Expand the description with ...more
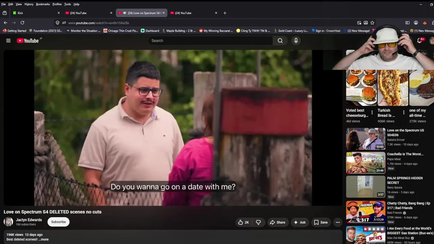434x244 pixels. 43,239
